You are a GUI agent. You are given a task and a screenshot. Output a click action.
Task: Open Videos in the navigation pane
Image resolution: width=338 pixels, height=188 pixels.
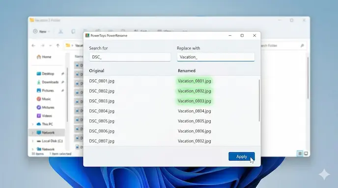44,116
